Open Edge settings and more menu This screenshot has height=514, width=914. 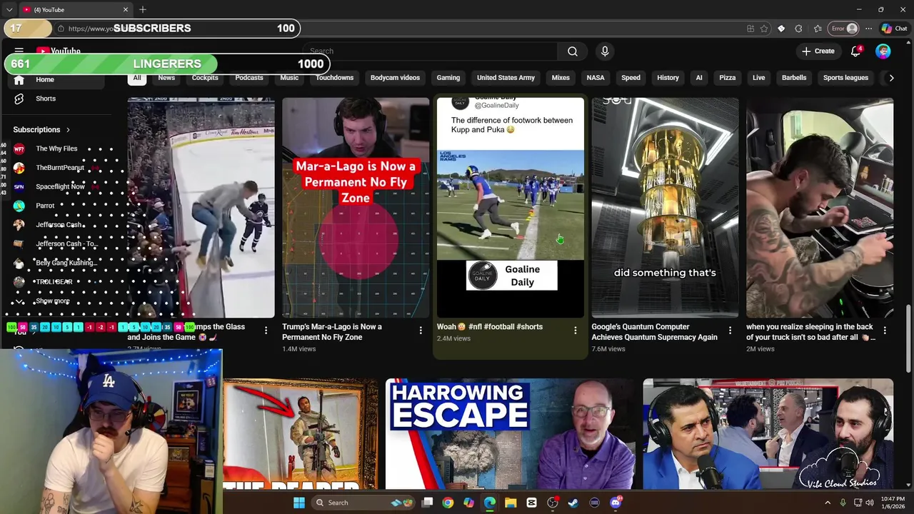[x=868, y=29]
